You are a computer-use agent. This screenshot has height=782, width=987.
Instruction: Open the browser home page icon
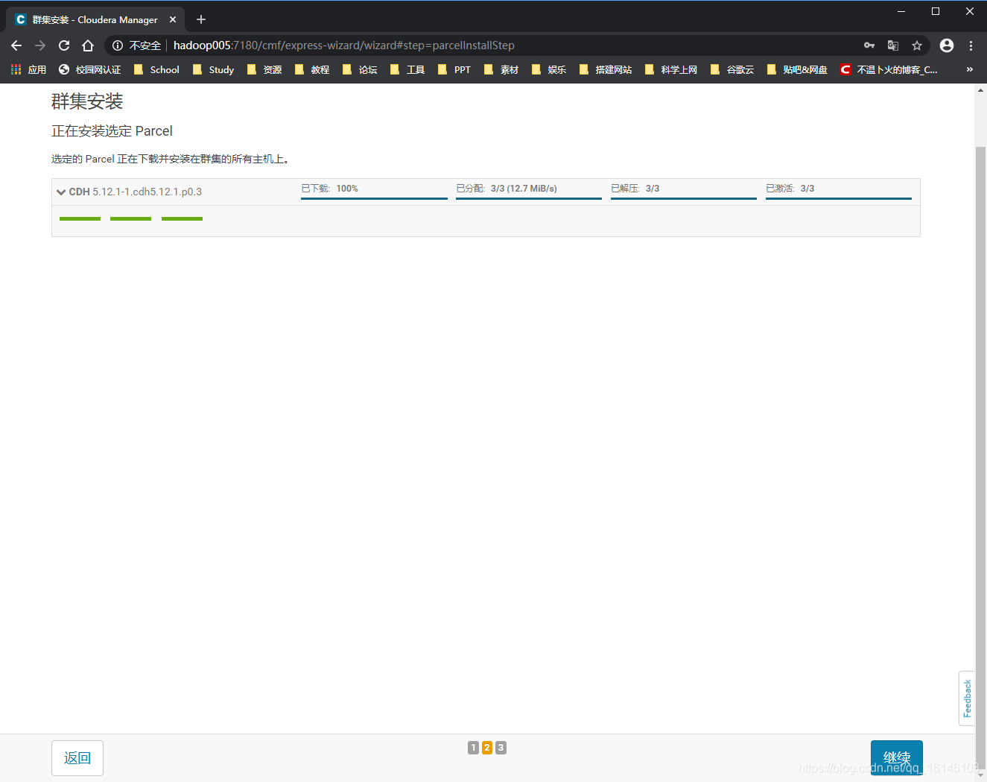pyautogui.click(x=88, y=45)
